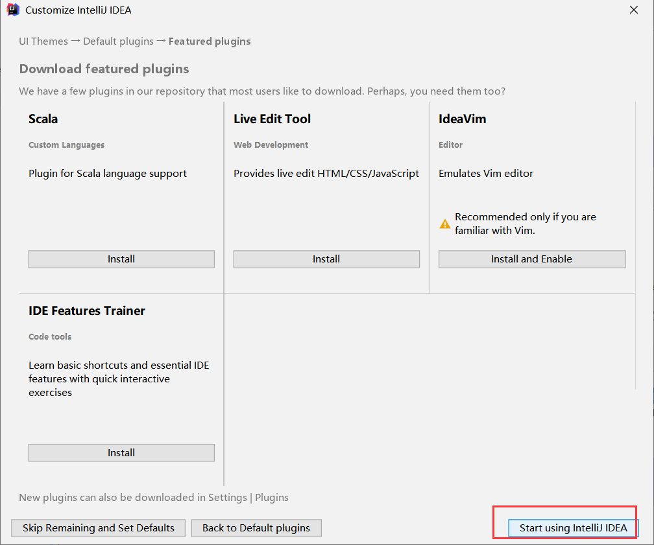
Task: Select Featured plugins breadcrumb step
Action: 210,41
